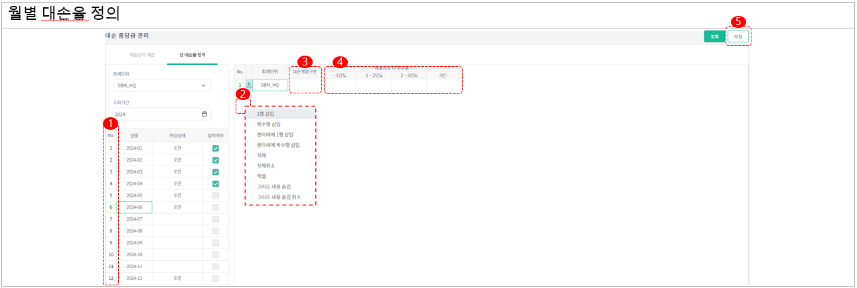Choose 그리드 내용 숨김 취소 option
This screenshot has width=857, height=288.
click(278, 197)
